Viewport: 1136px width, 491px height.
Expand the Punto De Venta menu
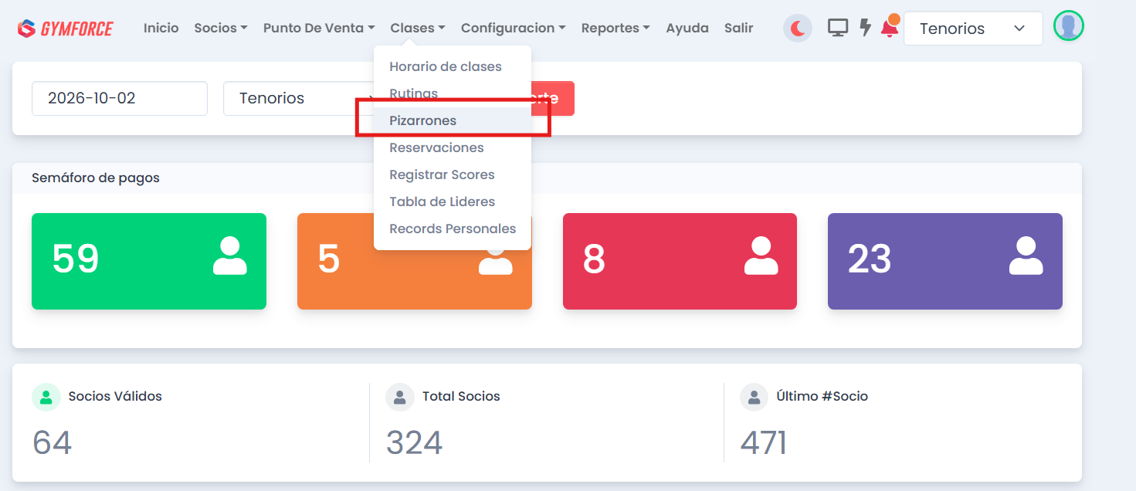point(319,28)
